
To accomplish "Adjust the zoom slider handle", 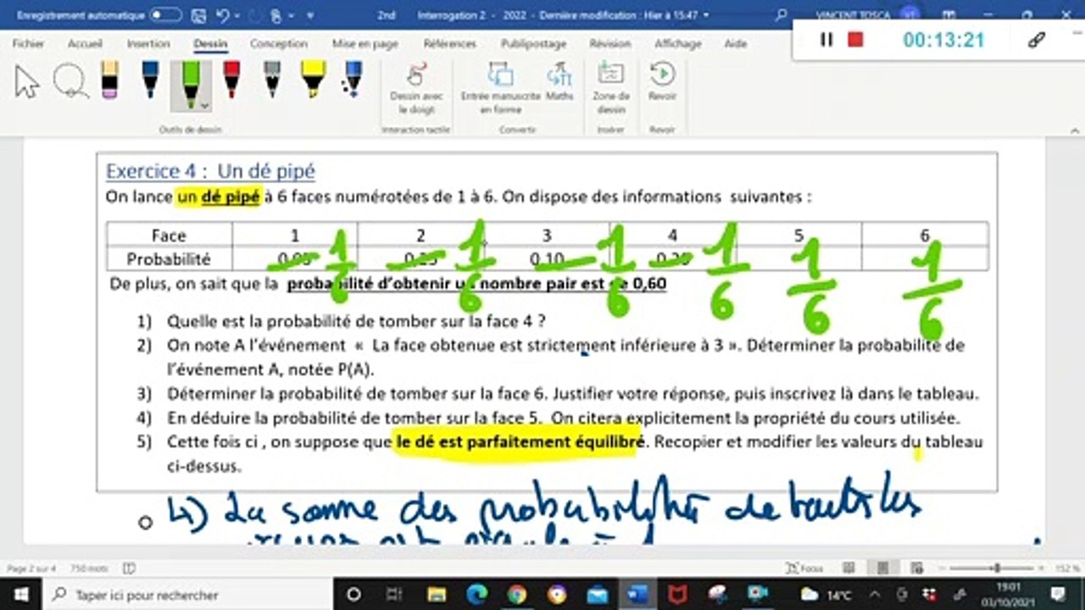I will pyautogui.click(x=997, y=568).
